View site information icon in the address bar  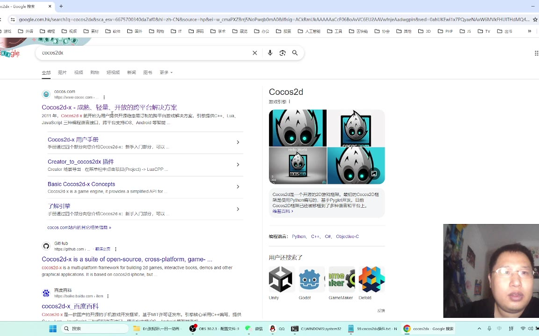[x=12, y=20]
